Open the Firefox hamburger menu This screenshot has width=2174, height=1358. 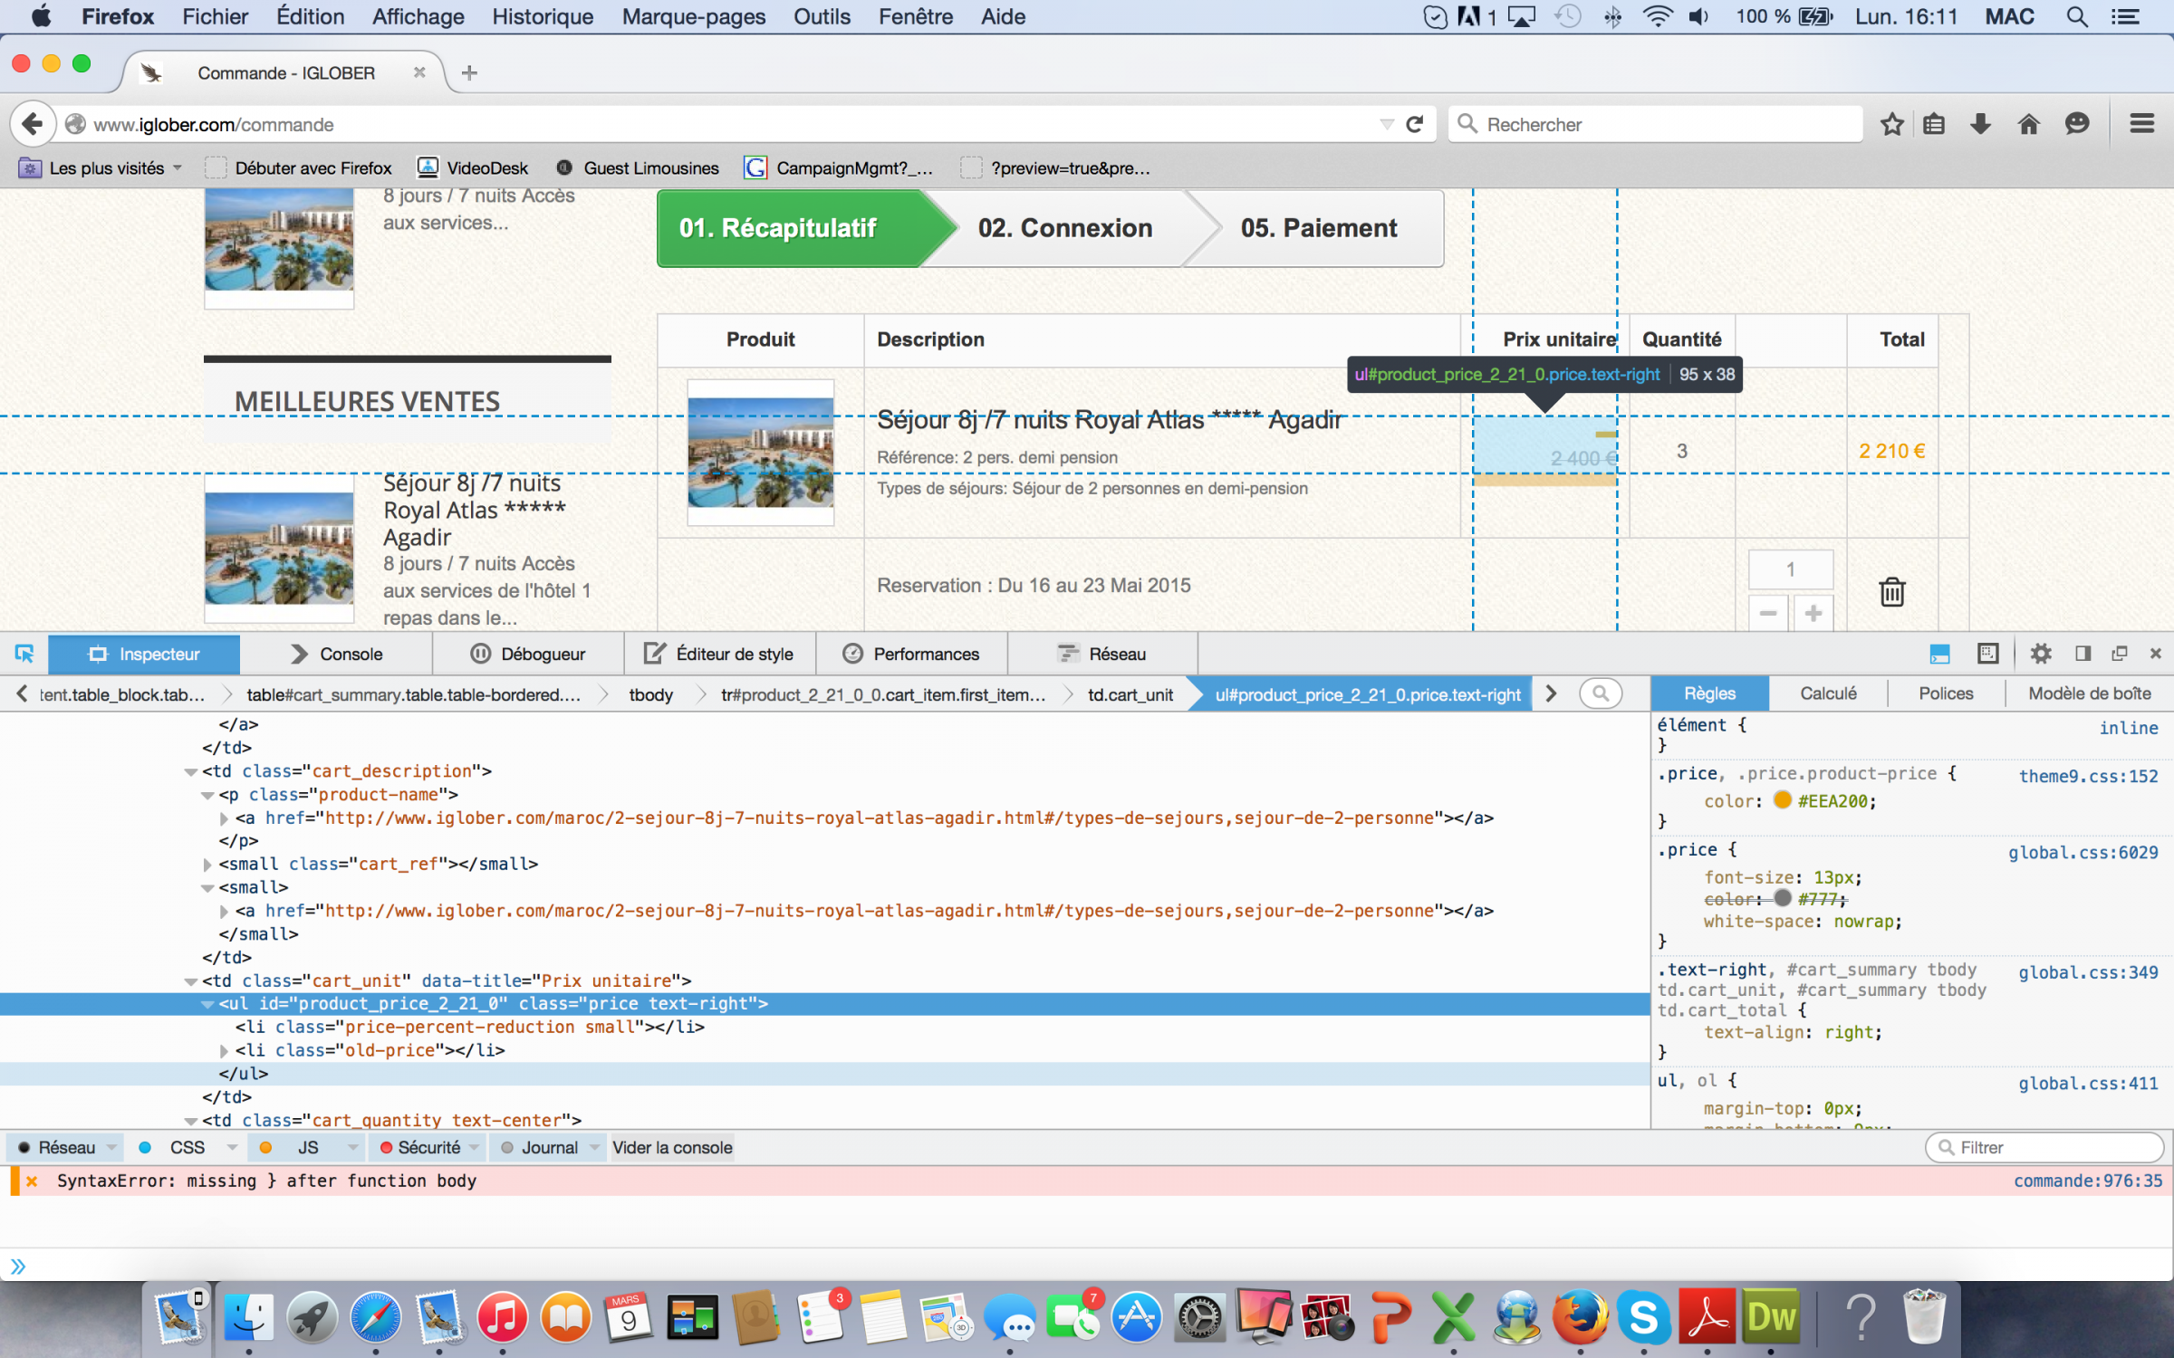[2142, 124]
